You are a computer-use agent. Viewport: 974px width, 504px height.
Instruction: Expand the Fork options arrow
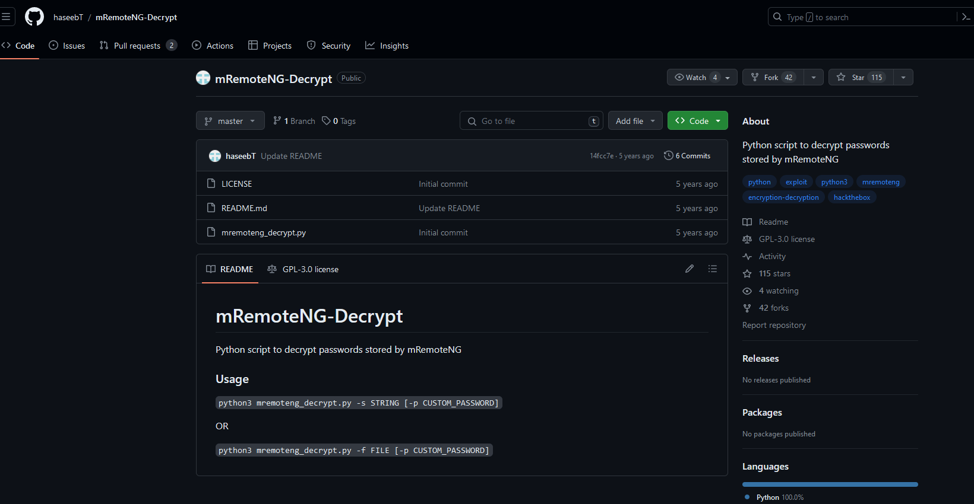pos(814,77)
